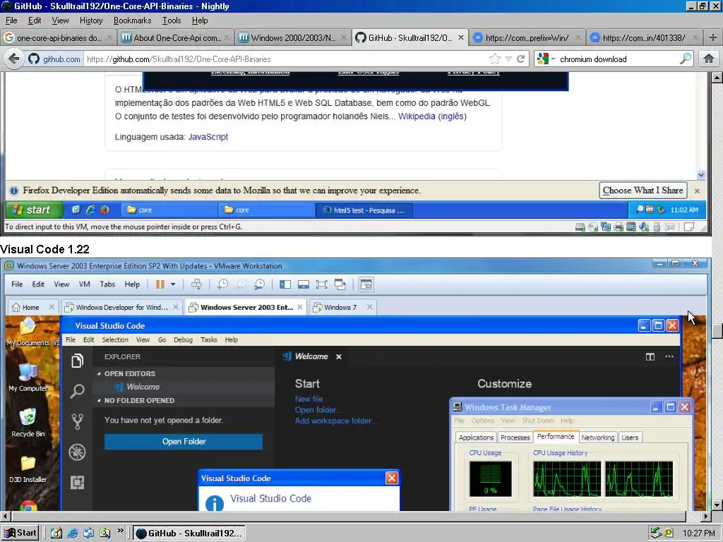723x542 pixels.
Task: Open the browser home page icon
Action: [x=709, y=59]
